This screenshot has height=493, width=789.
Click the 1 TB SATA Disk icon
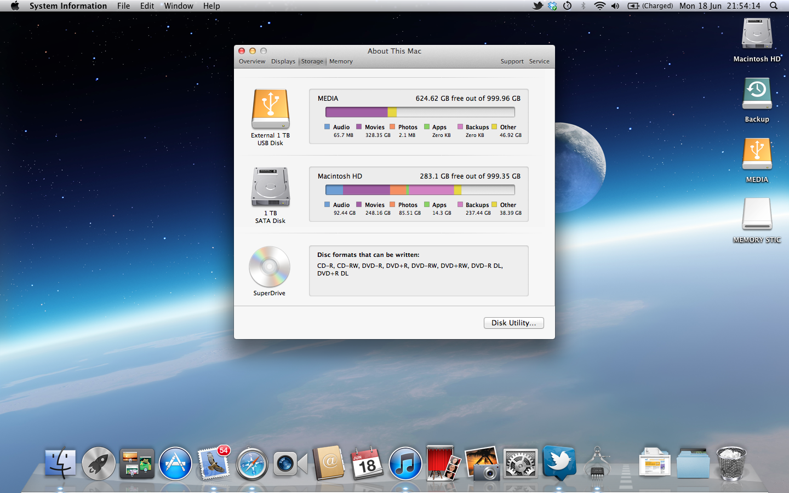271,187
